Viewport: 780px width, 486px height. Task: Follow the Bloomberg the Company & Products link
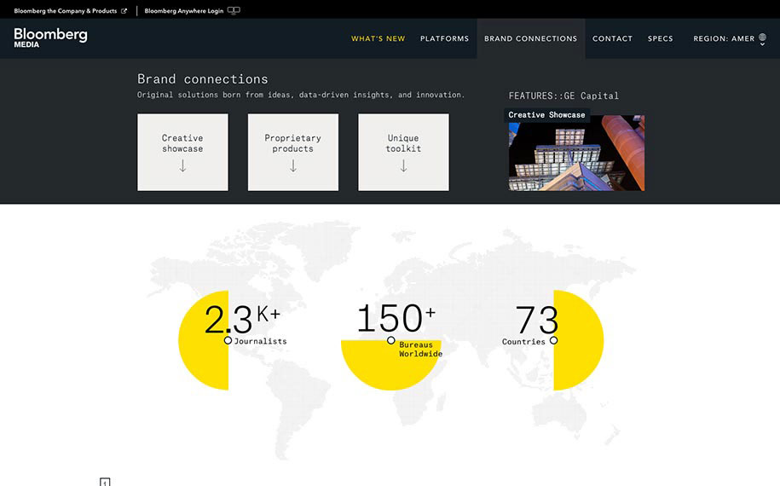(x=65, y=11)
